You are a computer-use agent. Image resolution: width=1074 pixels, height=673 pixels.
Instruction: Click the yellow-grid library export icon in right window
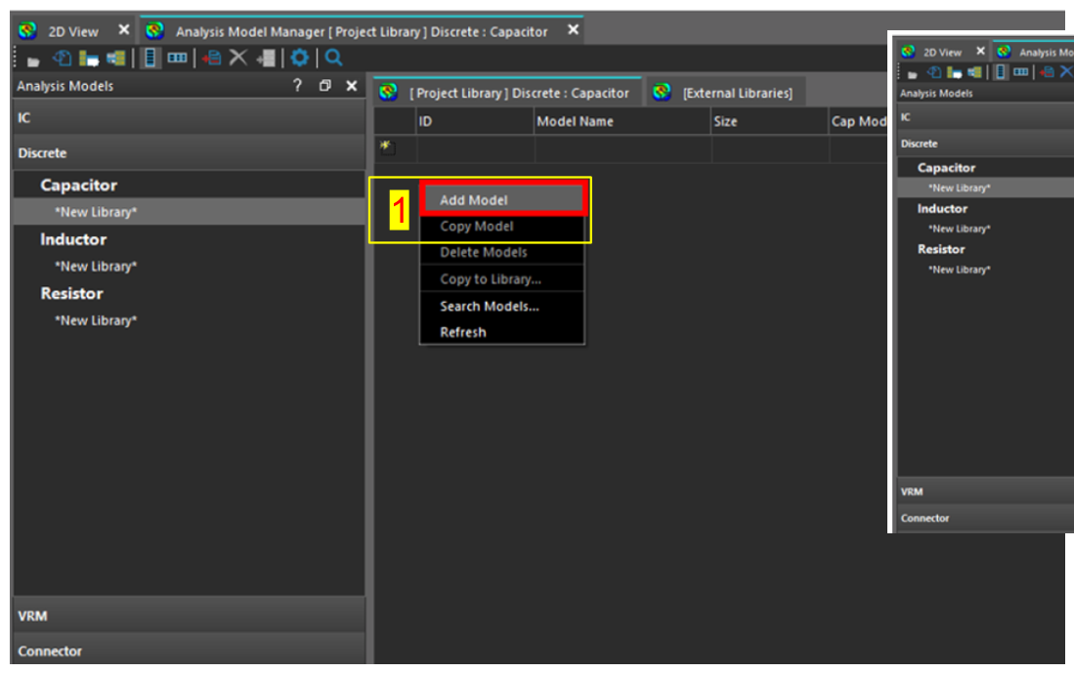tap(954, 72)
